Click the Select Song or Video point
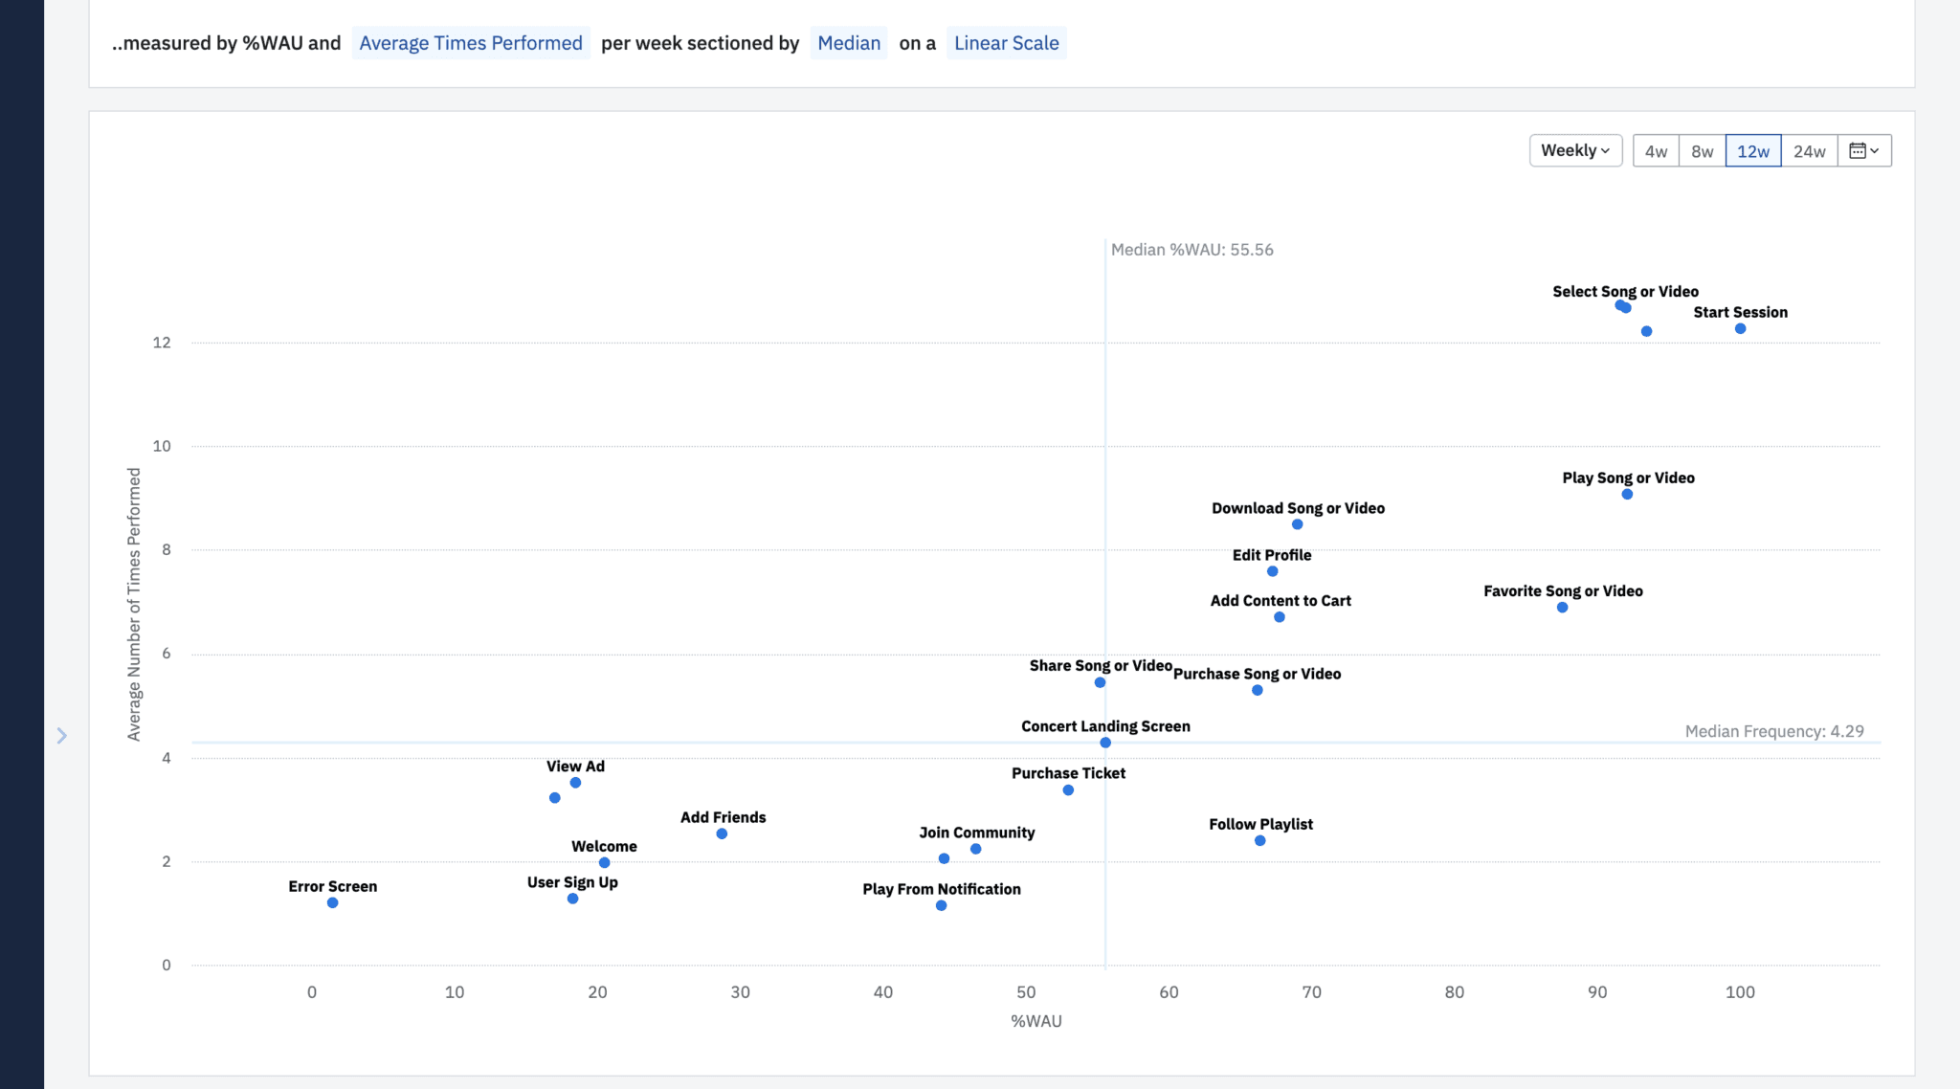The width and height of the screenshot is (1960, 1089). [x=1622, y=306]
